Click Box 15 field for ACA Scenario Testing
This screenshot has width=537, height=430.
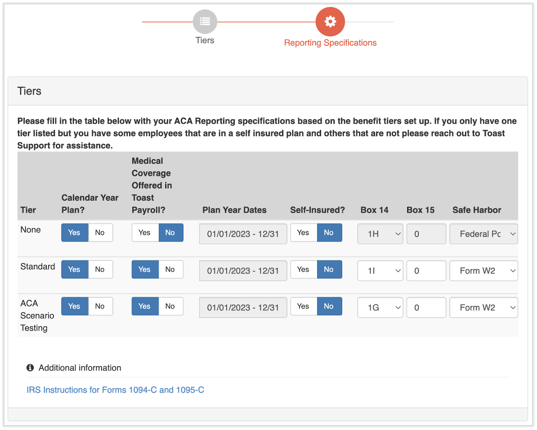click(x=426, y=308)
